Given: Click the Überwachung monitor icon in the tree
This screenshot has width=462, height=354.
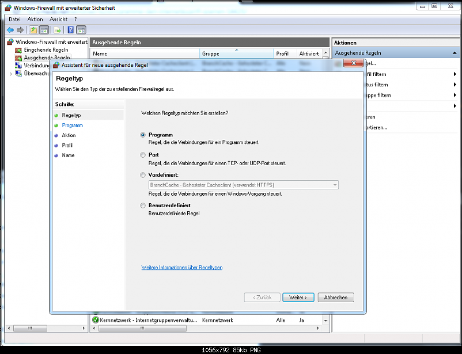Looking at the screenshot, I should [18, 73].
